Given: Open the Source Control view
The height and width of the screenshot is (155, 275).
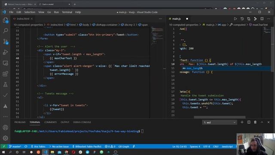Looking at the screenshot, I should [x=6, y=42].
